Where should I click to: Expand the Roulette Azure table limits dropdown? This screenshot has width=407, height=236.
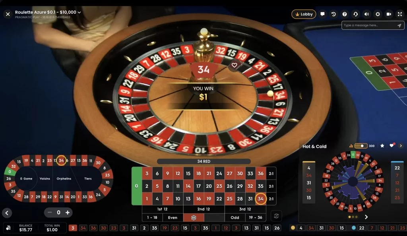[x=79, y=12]
